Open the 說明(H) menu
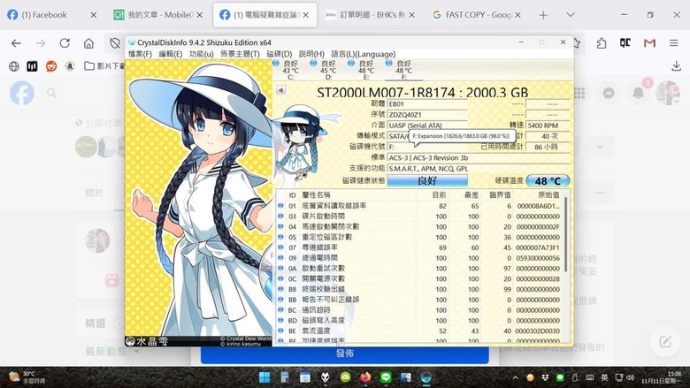This screenshot has width=690, height=388. pyautogui.click(x=311, y=54)
